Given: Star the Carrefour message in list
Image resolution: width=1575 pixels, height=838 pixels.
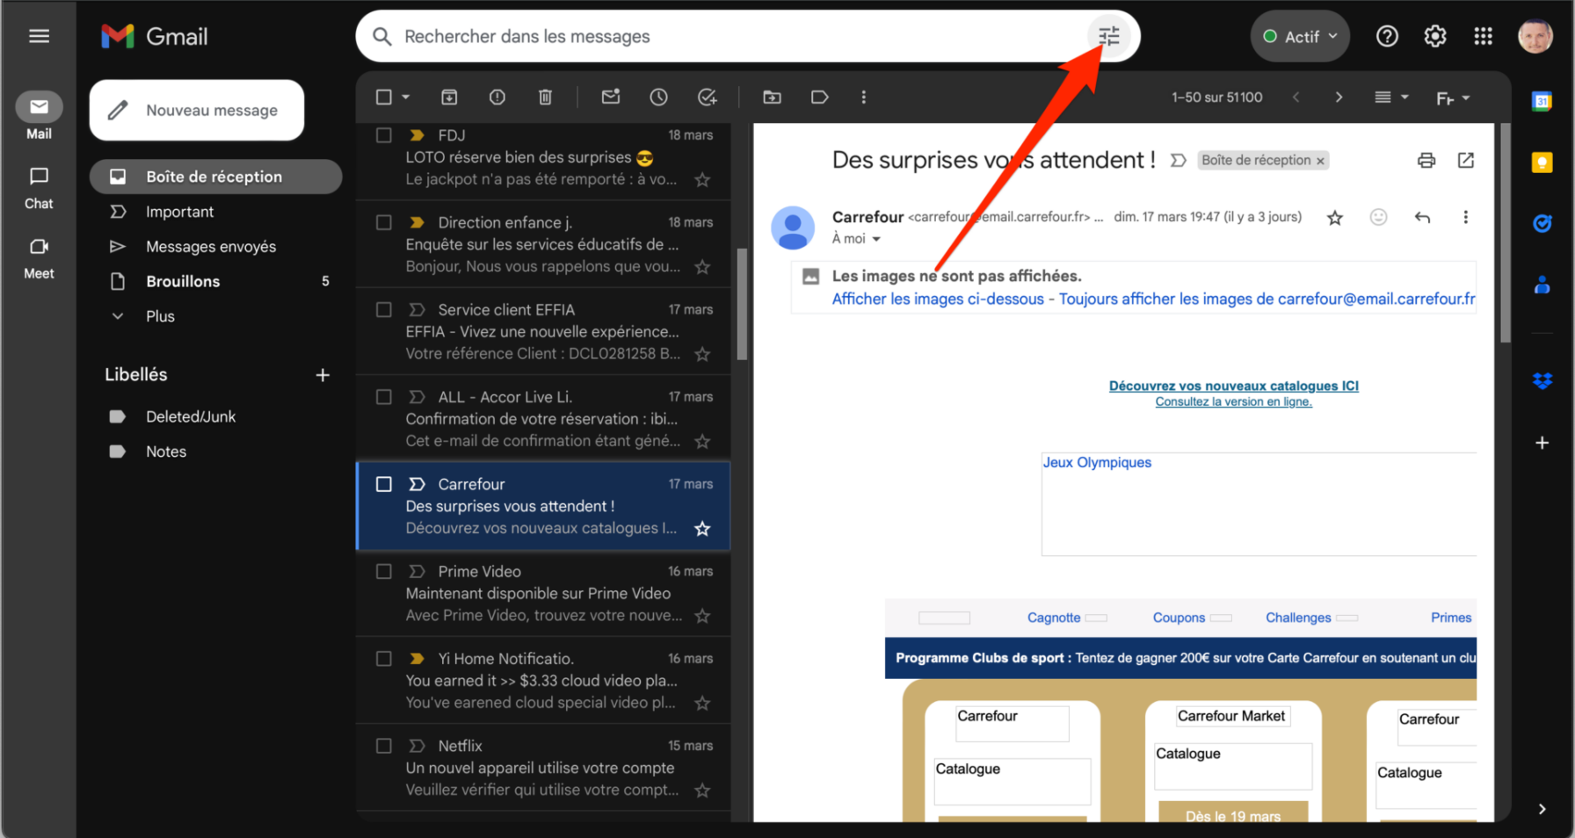Looking at the screenshot, I should 702,529.
